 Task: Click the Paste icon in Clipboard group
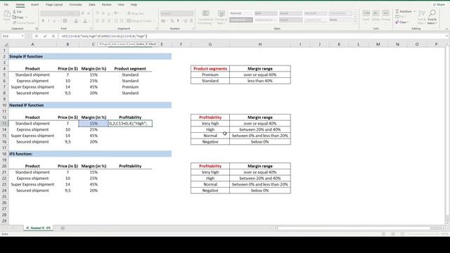click(x=7, y=15)
